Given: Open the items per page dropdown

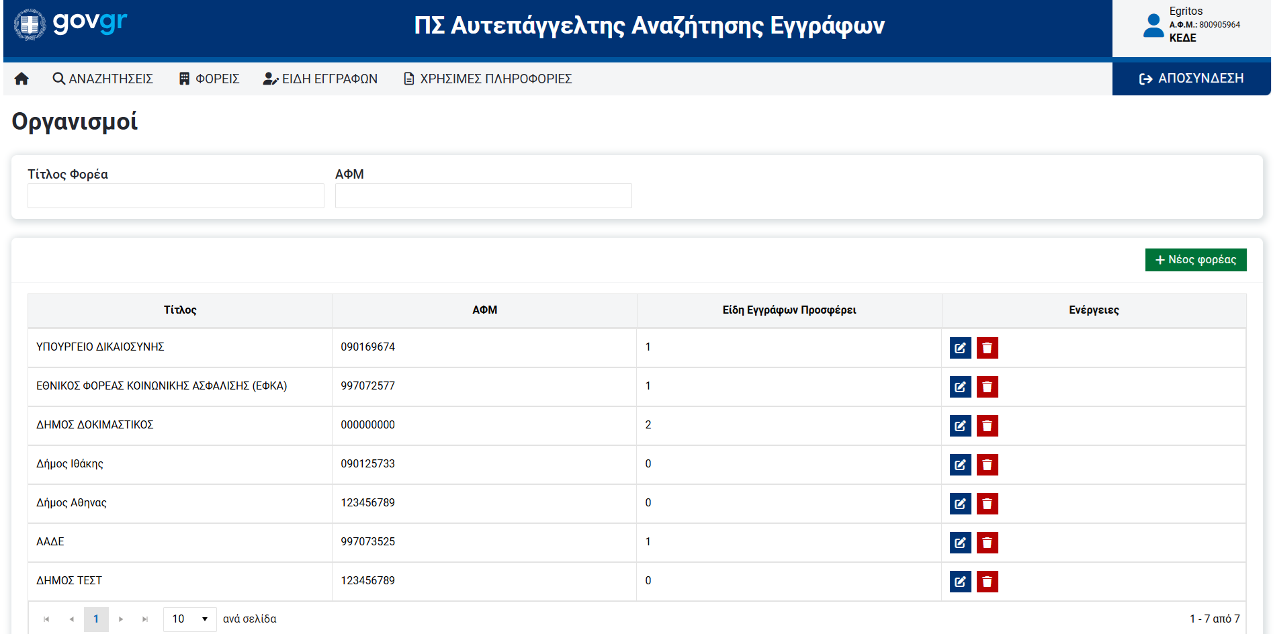Looking at the screenshot, I should tap(190, 619).
